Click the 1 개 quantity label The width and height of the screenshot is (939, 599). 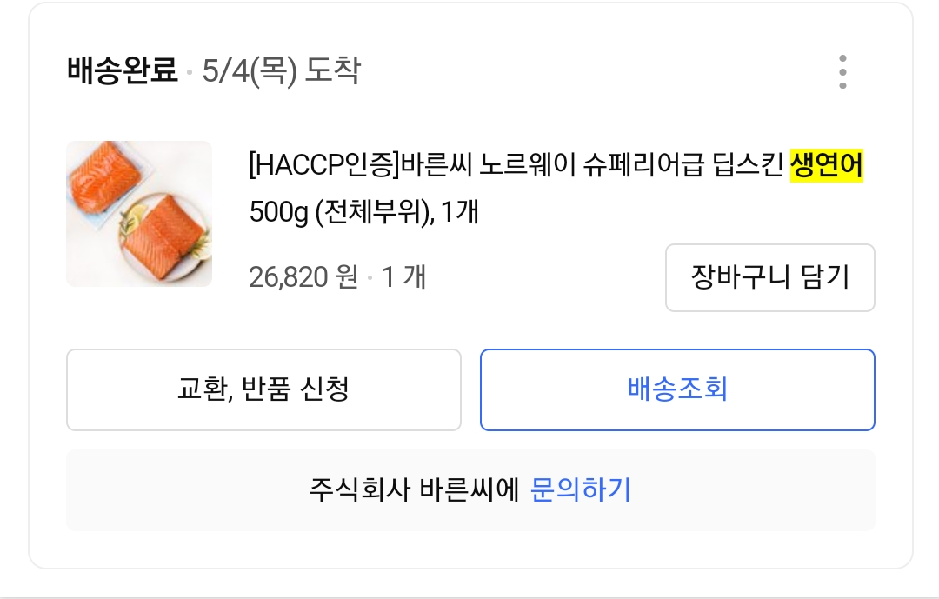click(x=404, y=277)
